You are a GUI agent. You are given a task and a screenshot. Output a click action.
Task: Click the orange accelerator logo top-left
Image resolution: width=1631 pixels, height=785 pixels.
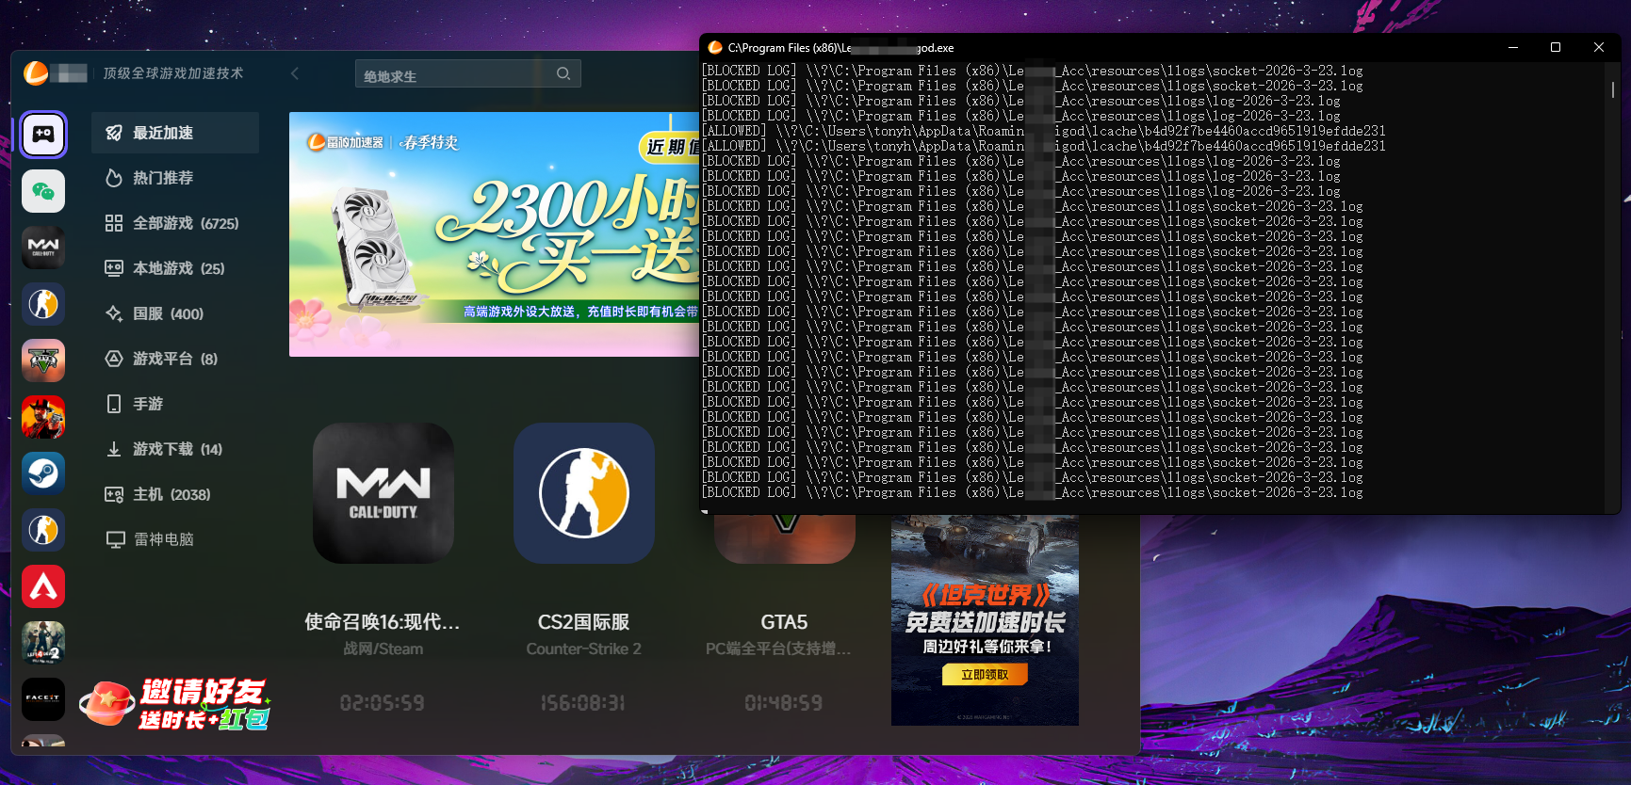pos(36,72)
